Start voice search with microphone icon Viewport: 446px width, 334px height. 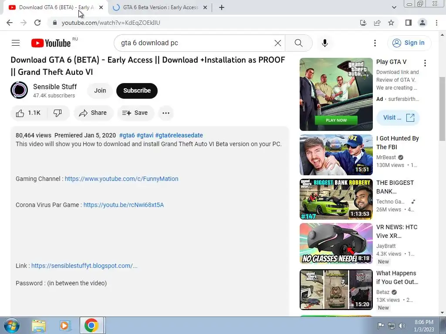click(x=325, y=43)
